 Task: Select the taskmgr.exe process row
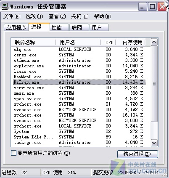(79, 142)
